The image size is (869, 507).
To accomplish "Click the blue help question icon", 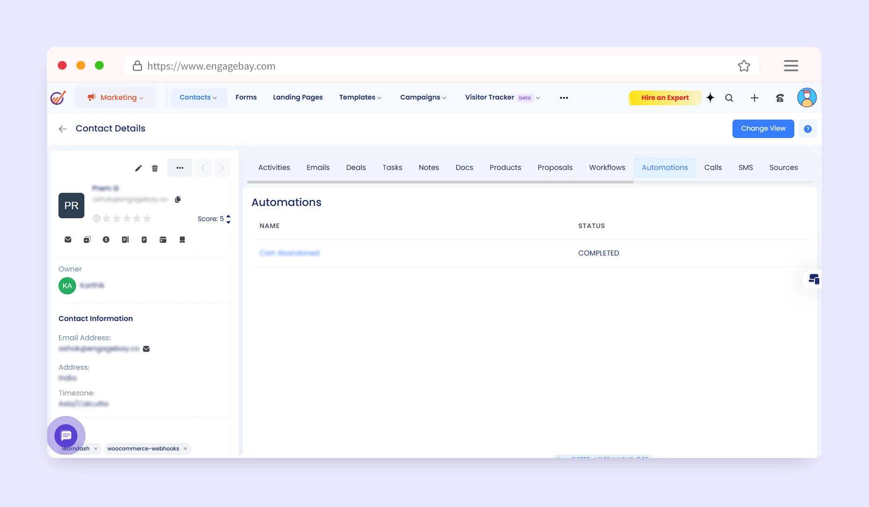I will pyautogui.click(x=807, y=129).
